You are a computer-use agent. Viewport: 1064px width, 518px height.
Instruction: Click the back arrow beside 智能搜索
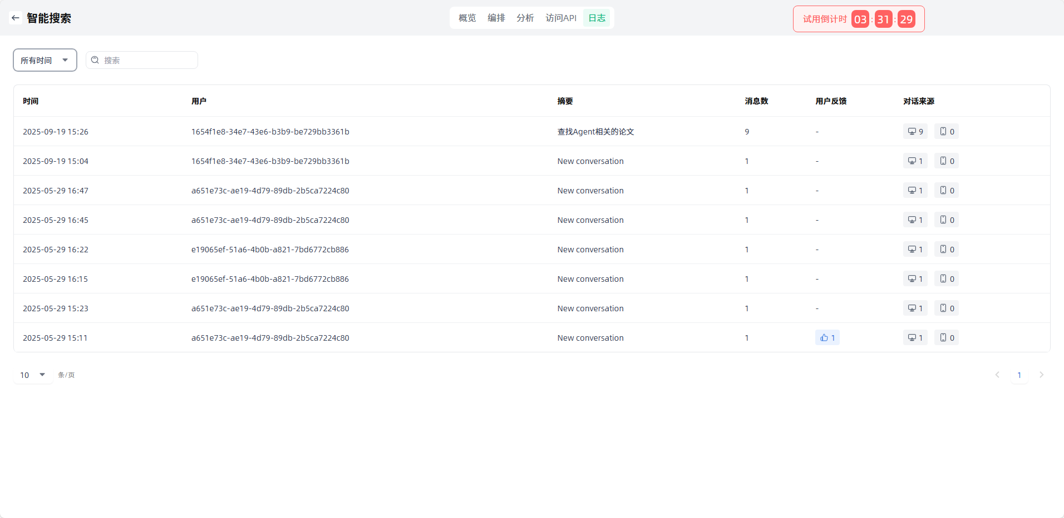(16, 18)
